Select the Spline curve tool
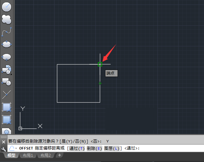 click(7, 32)
